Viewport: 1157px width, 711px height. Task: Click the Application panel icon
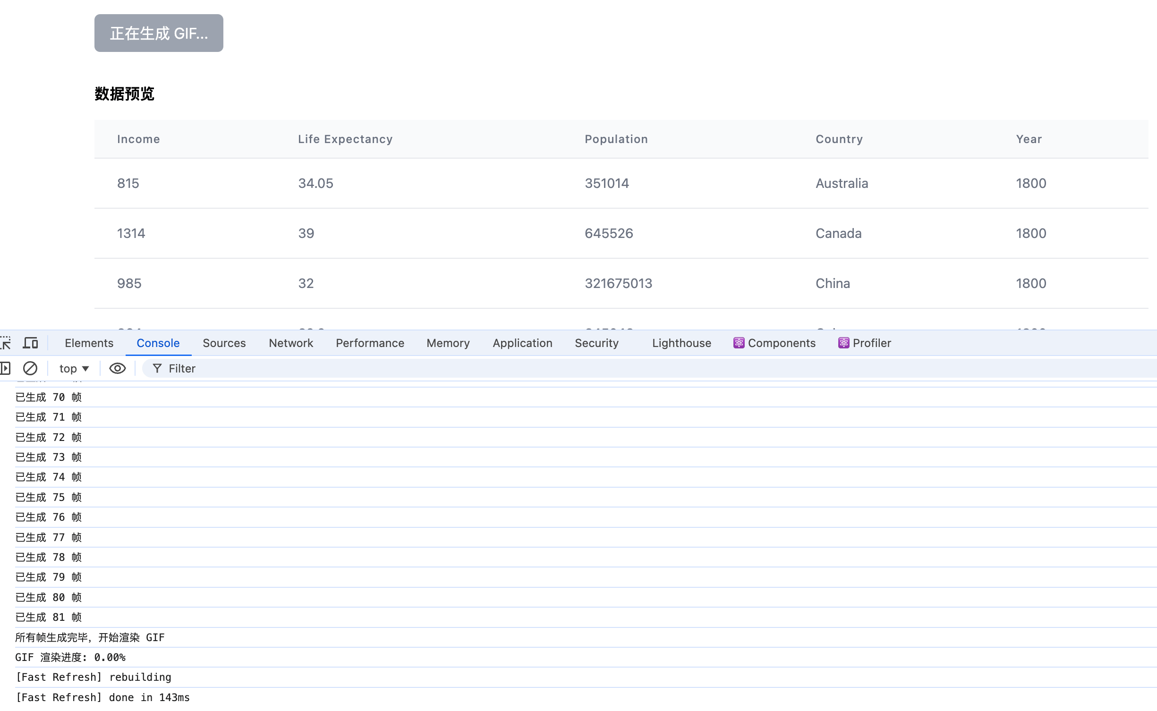point(522,342)
